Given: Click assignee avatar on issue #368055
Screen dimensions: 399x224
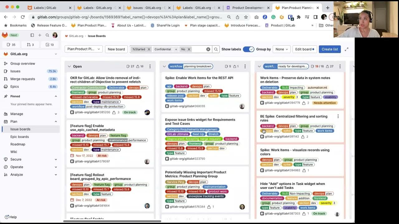Looking at the screenshot, I should (x=242, y=106).
